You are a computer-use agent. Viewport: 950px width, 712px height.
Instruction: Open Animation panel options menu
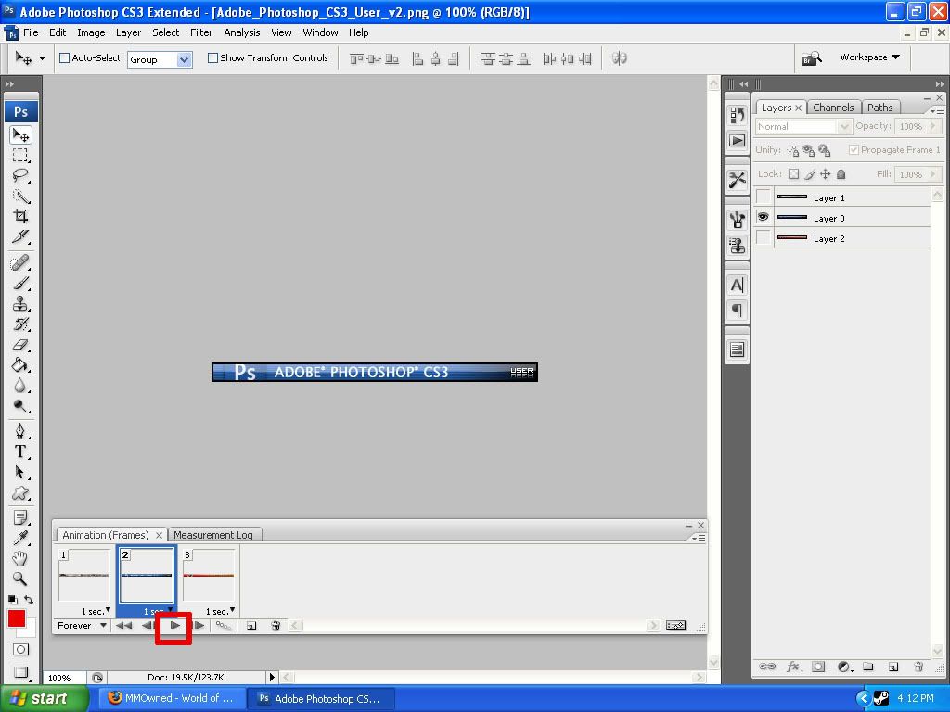coord(699,538)
